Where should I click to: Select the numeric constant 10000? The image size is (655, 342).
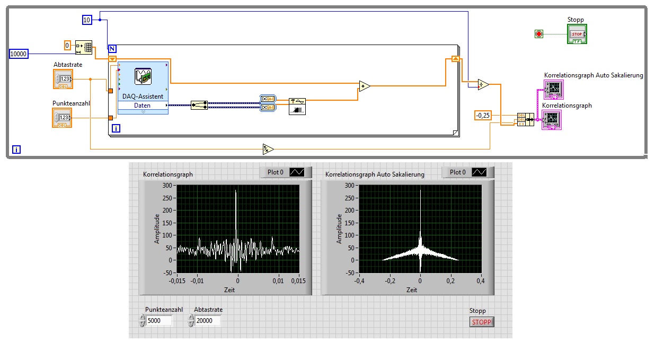pos(19,53)
